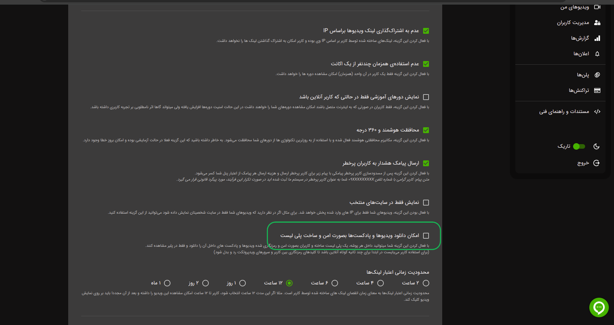The image size is (614, 325).
Task: Open the green chat support bubble
Action: (x=599, y=307)
